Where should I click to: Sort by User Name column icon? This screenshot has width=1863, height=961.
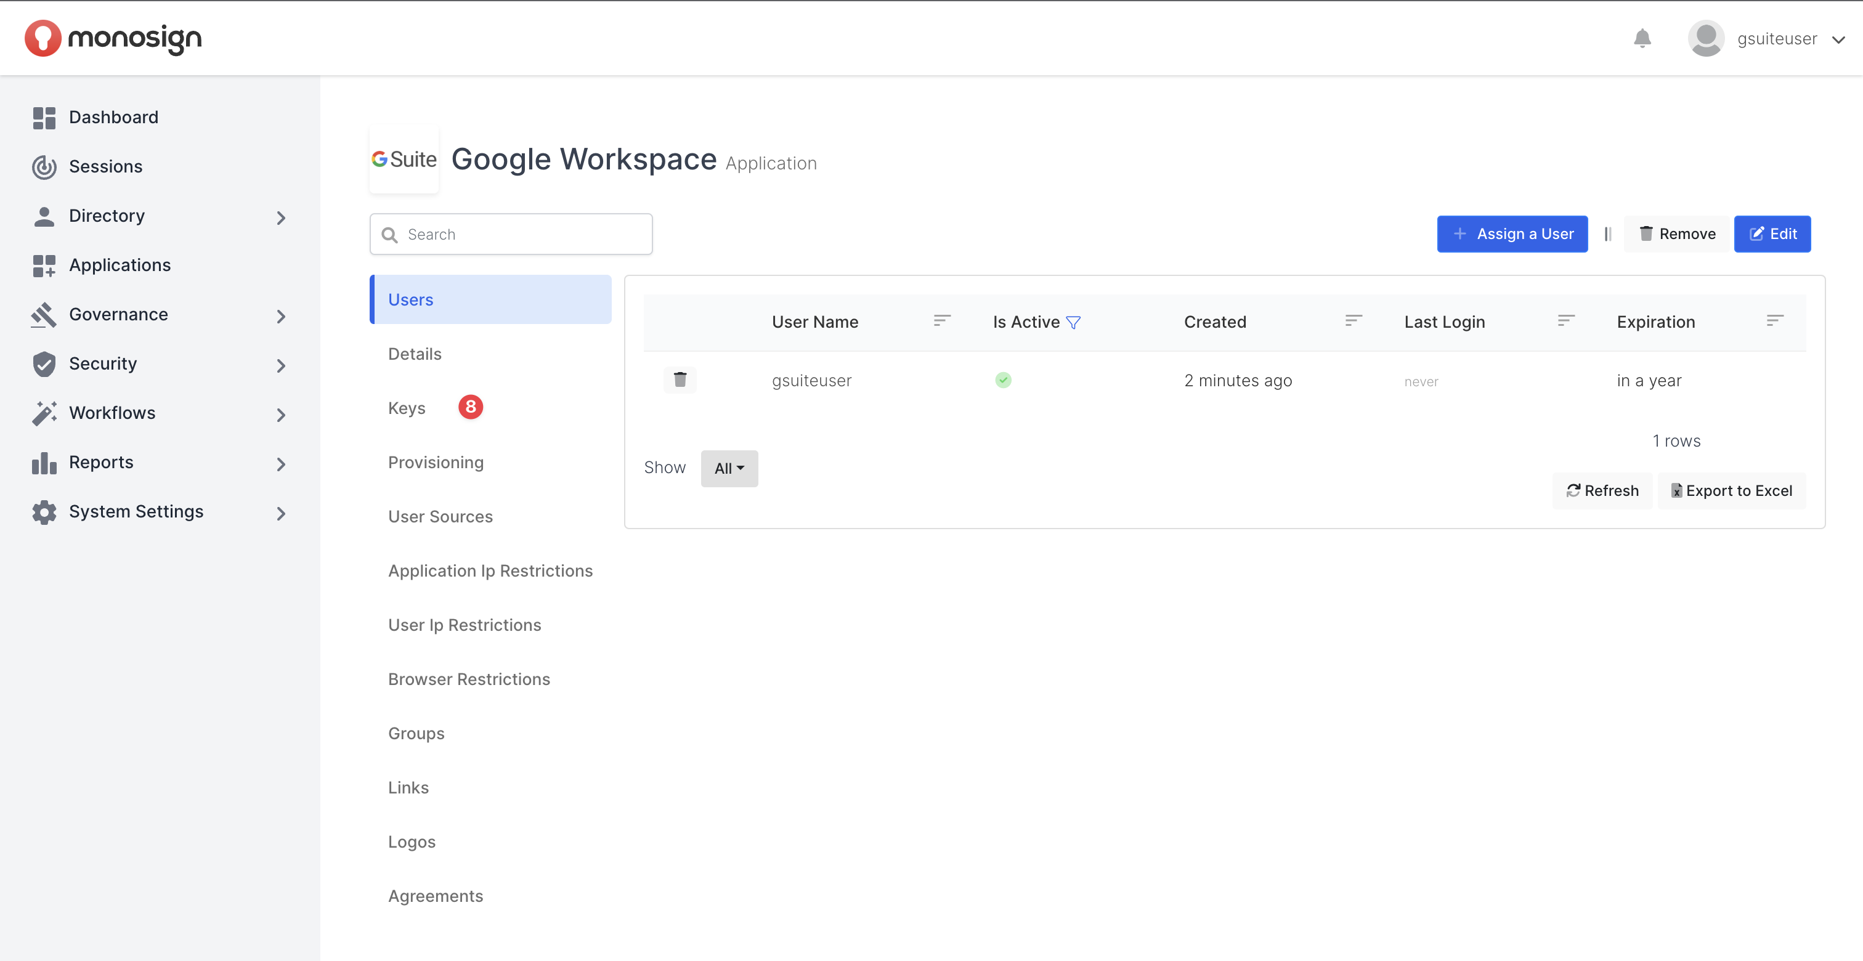click(941, 320)
